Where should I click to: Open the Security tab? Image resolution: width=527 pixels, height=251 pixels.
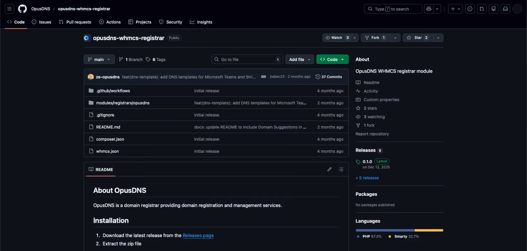171,22
